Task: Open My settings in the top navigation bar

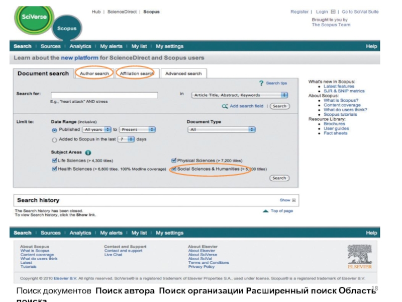Action: click(x=170, y=46)
